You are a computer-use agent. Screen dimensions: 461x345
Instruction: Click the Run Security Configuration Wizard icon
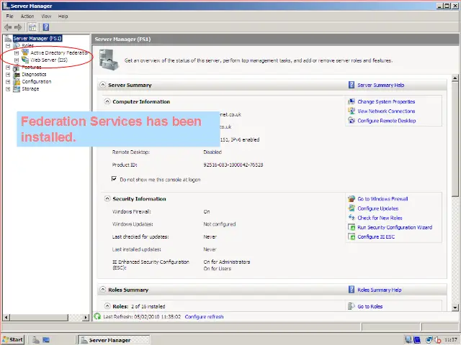click(x=352, y=227)
